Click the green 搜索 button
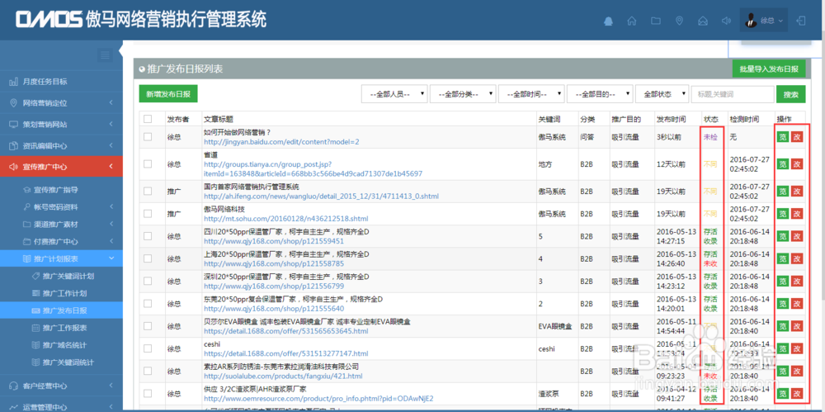The image size is (825, 412). 791,94
